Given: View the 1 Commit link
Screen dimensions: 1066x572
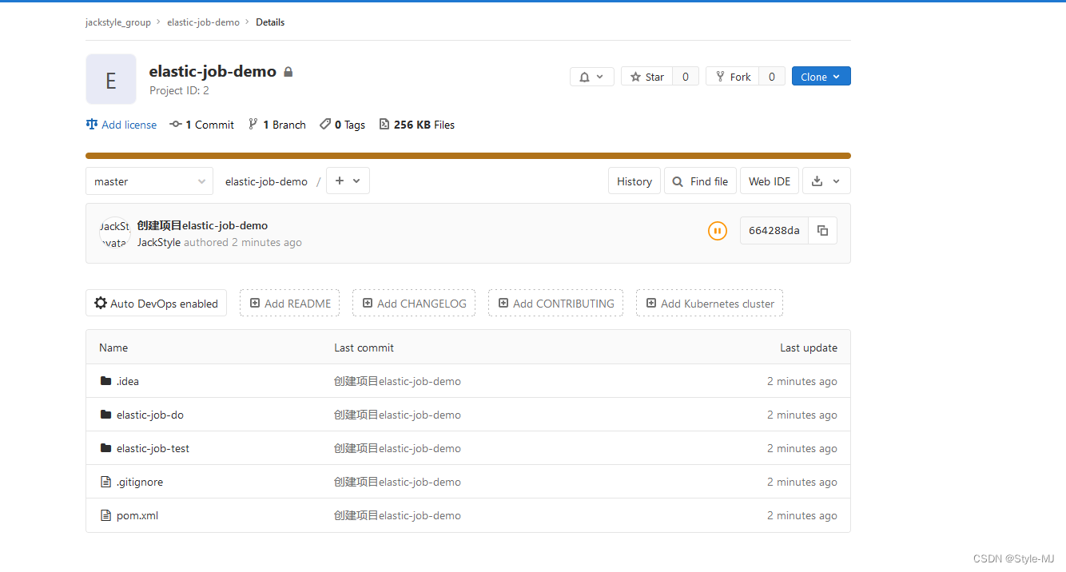Looking at the screenshot, I should point(202,125).
